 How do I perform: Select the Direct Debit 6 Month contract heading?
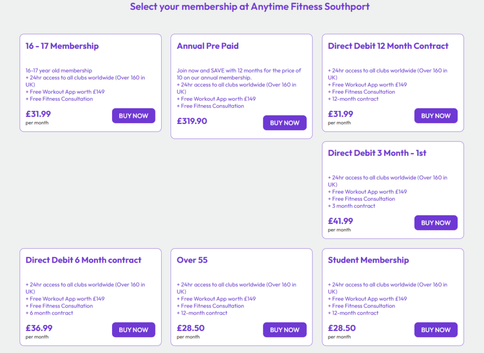[83, 260]
